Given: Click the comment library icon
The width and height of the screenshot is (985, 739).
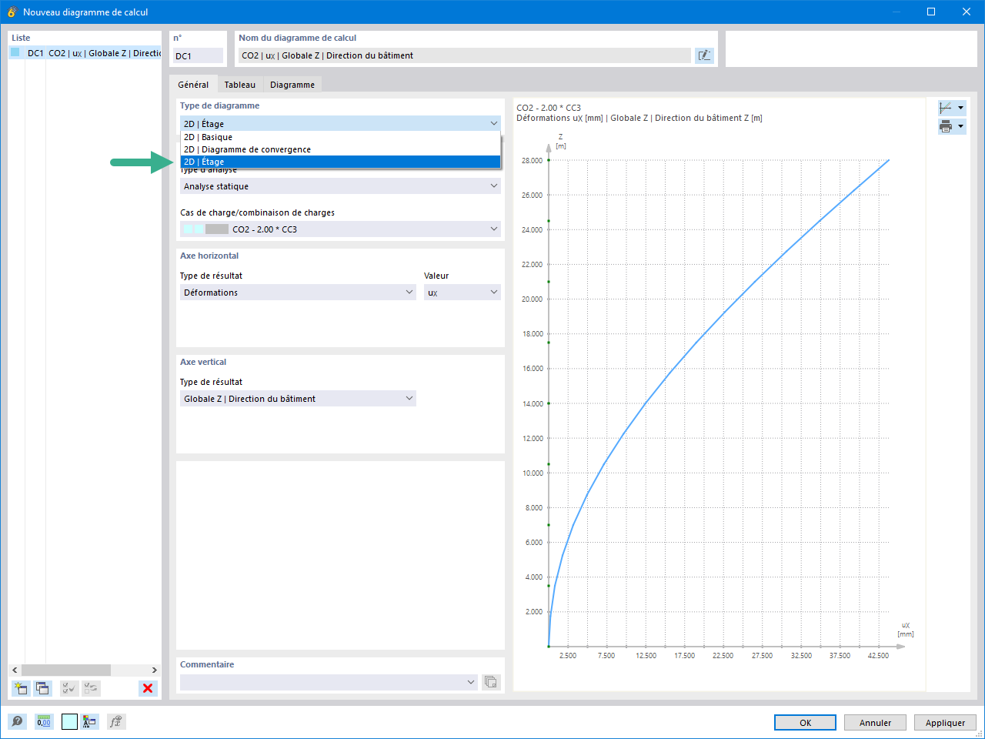Looking at the screenshot, I should pos(490,682).
